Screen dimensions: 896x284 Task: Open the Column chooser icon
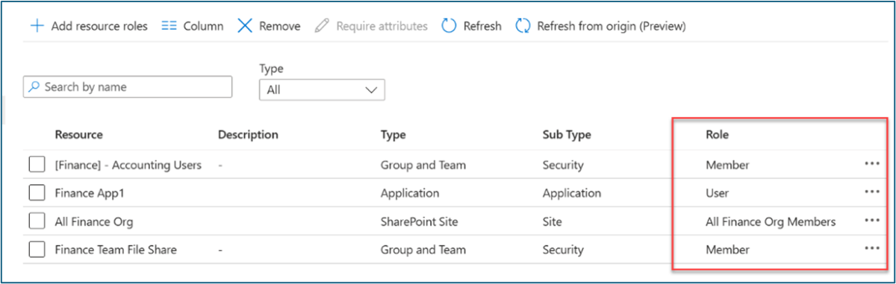pos(169,26)
